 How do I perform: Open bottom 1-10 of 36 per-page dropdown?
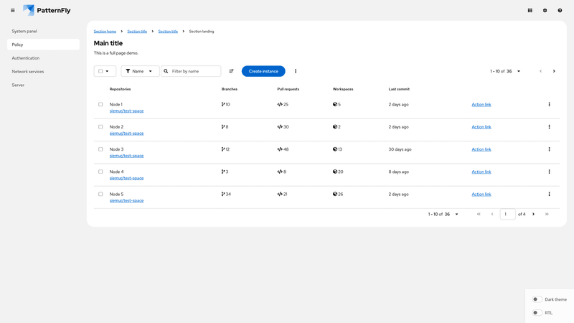[443, 214]
